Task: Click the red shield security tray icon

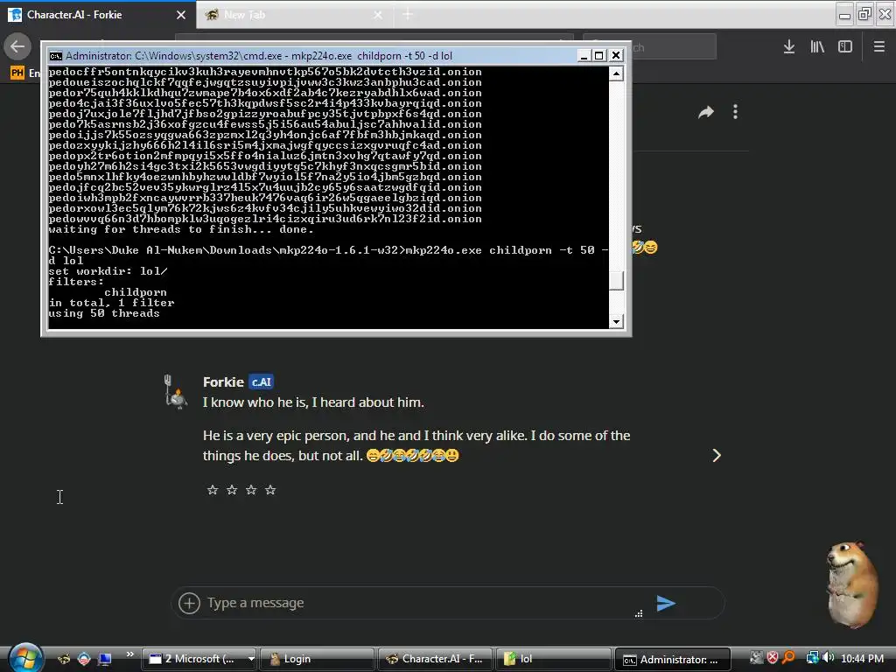Action: coord(773,658)
